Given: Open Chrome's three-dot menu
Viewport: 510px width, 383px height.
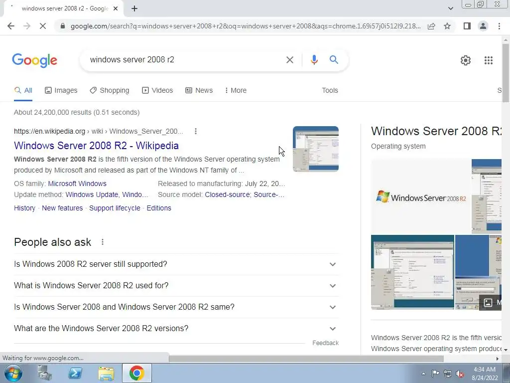Looking at the screenshot, I should pos(499,26).
